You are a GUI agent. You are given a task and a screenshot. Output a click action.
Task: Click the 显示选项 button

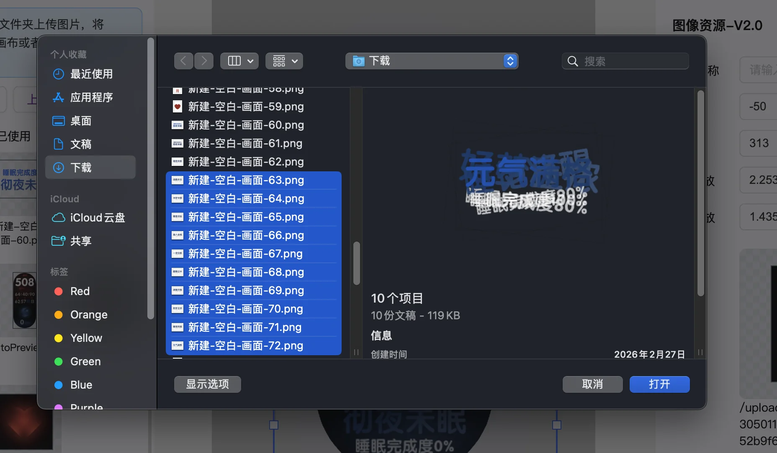pos(207,384)
